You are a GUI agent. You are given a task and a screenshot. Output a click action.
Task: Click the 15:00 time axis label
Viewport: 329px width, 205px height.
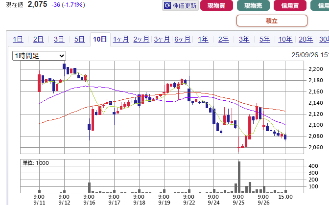tap(285, 197)
